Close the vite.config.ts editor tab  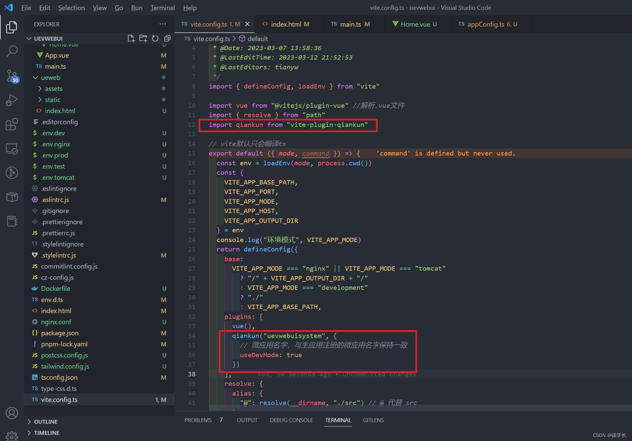click(247, 24)
